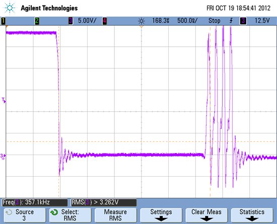
Task: Select channel 2 green indicator
Action: point(37,21)
